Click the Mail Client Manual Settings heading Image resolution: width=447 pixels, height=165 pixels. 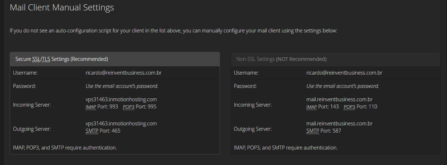coord(62,8)
